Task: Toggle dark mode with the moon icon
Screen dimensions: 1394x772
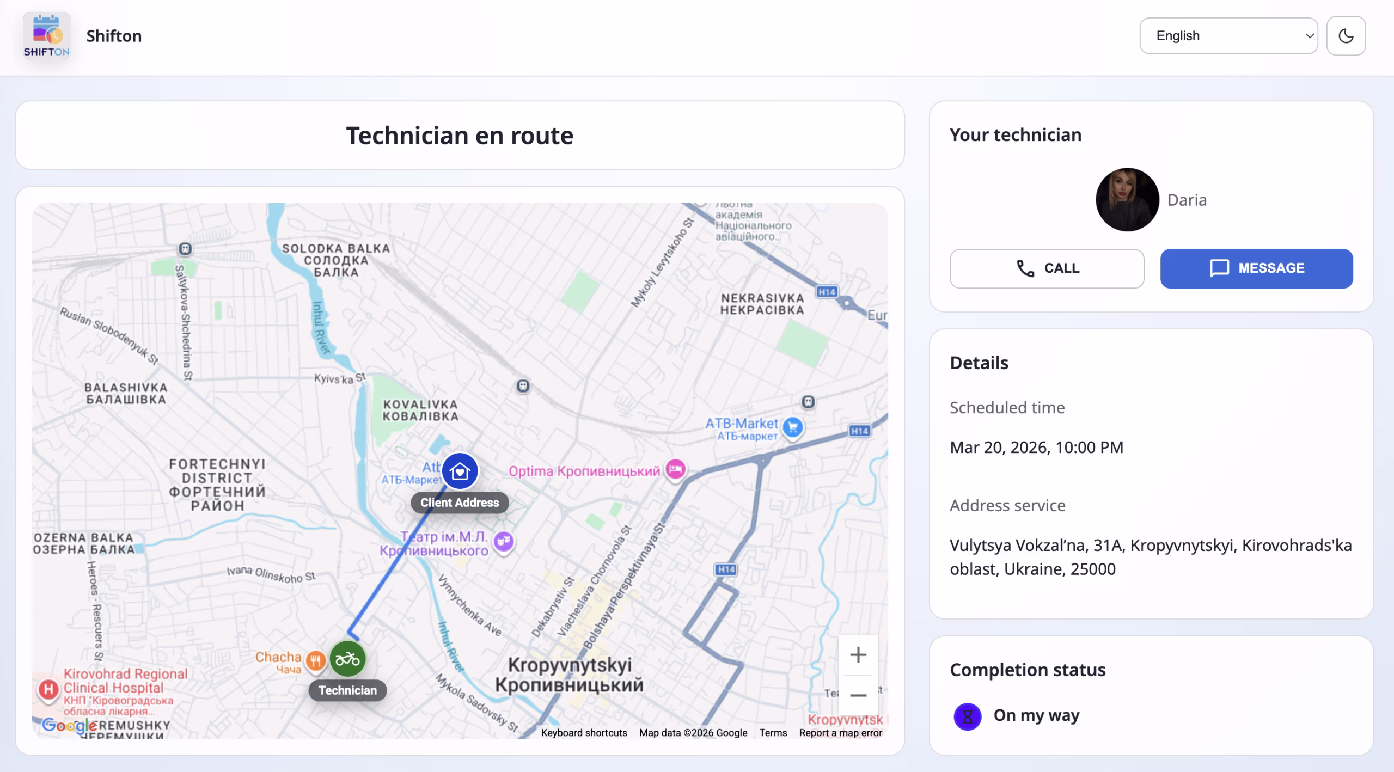Action: [x=1346, y=35]
